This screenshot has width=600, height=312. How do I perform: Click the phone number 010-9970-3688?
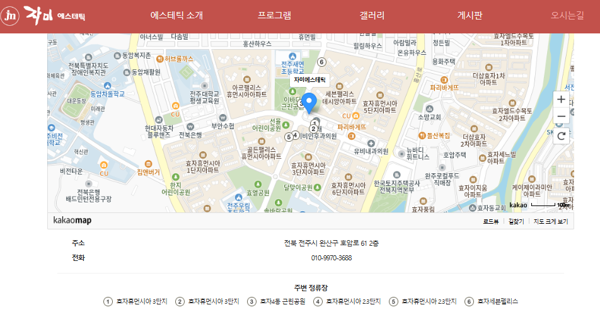pyautogui.click(x=332, y=258)
